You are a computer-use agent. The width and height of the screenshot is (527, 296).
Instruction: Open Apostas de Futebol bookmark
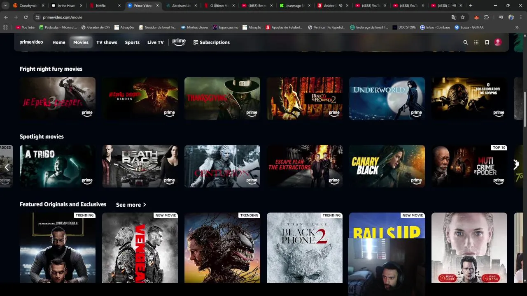tap(284, 27)
